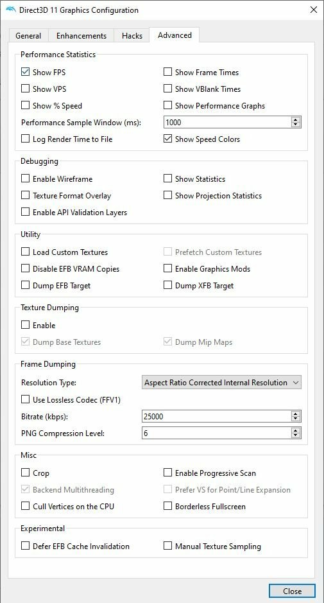Open the Enhancements tab
This screenshot has width=324, height=603.
pyautogui.click(x=81, y=35)
